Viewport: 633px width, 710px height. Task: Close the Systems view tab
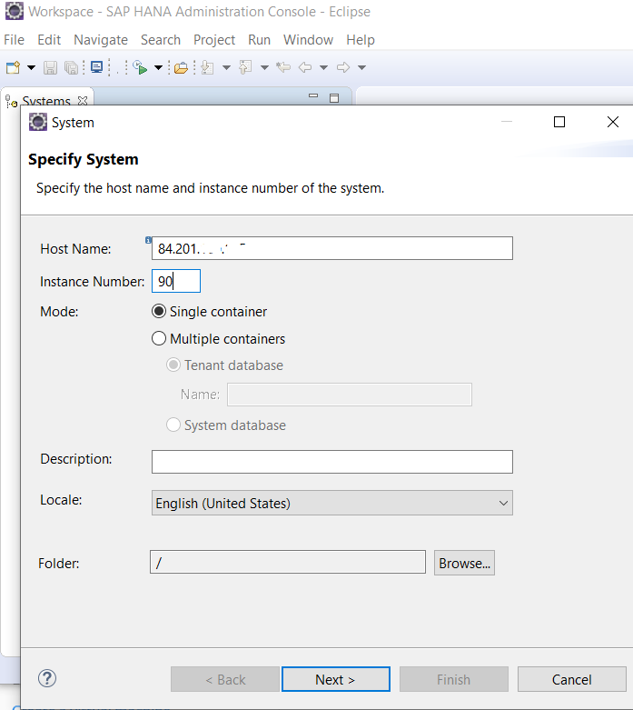click(83, 101)
